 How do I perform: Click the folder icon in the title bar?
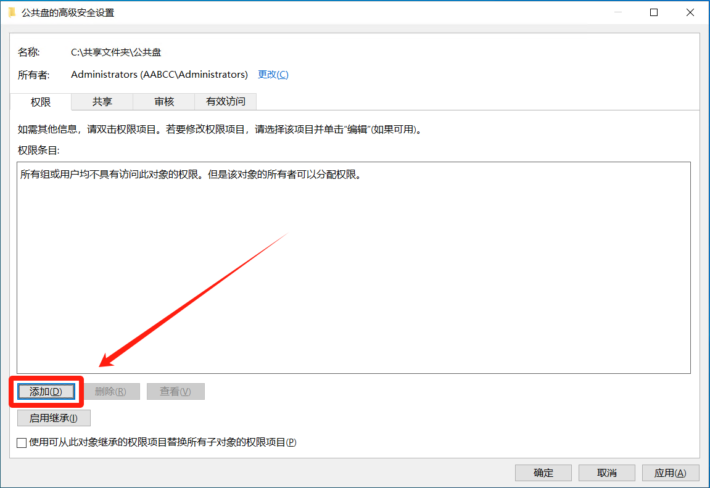[12, 12]
